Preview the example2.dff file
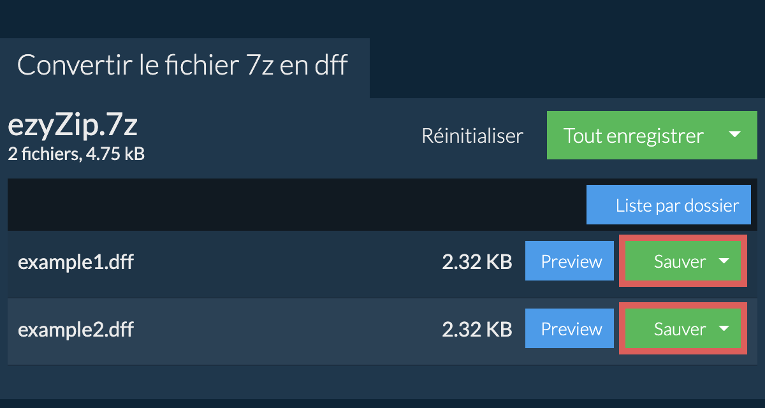 point(571,329)
